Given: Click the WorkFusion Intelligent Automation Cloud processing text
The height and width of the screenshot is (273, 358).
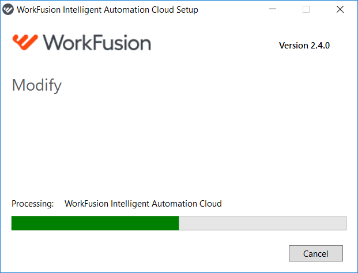Looking at the screenshot, I should pyautogui.click(x=143, y=204).
